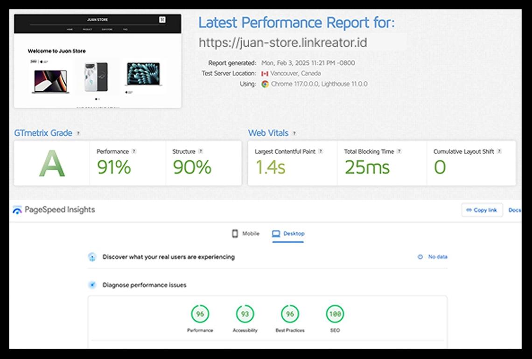
Task: Switch to the Mobile tab
Action: coord(245,234)
